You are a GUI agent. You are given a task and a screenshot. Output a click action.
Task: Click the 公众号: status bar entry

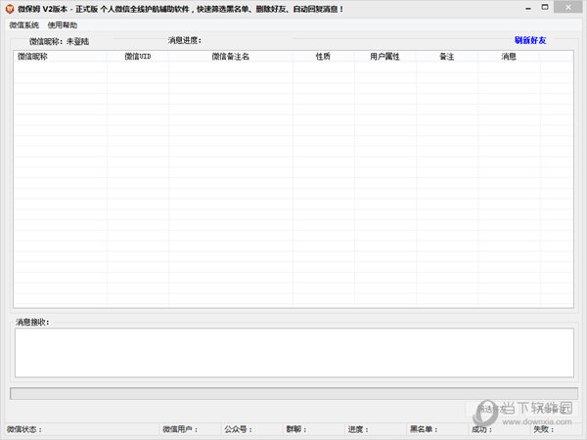click(239, 429)
